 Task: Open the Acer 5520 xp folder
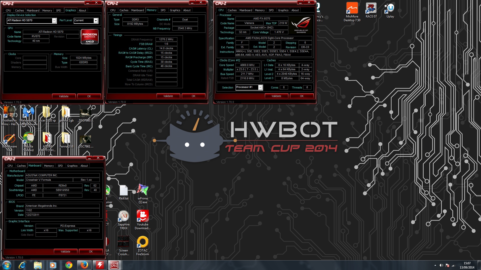point(47,114)
